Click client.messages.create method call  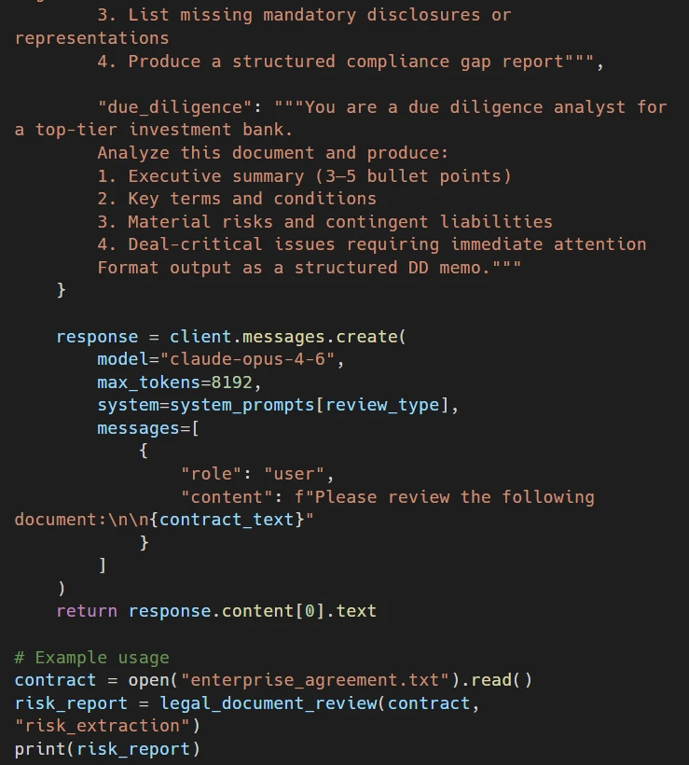(287, 337)
